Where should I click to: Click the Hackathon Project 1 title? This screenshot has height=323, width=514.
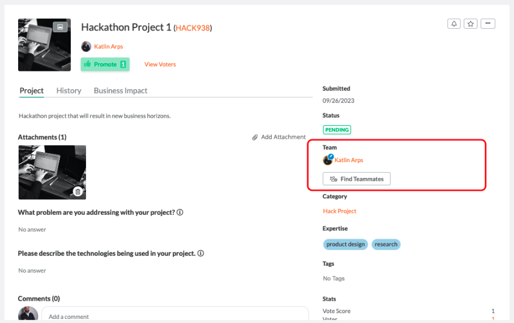click(126, 27)
